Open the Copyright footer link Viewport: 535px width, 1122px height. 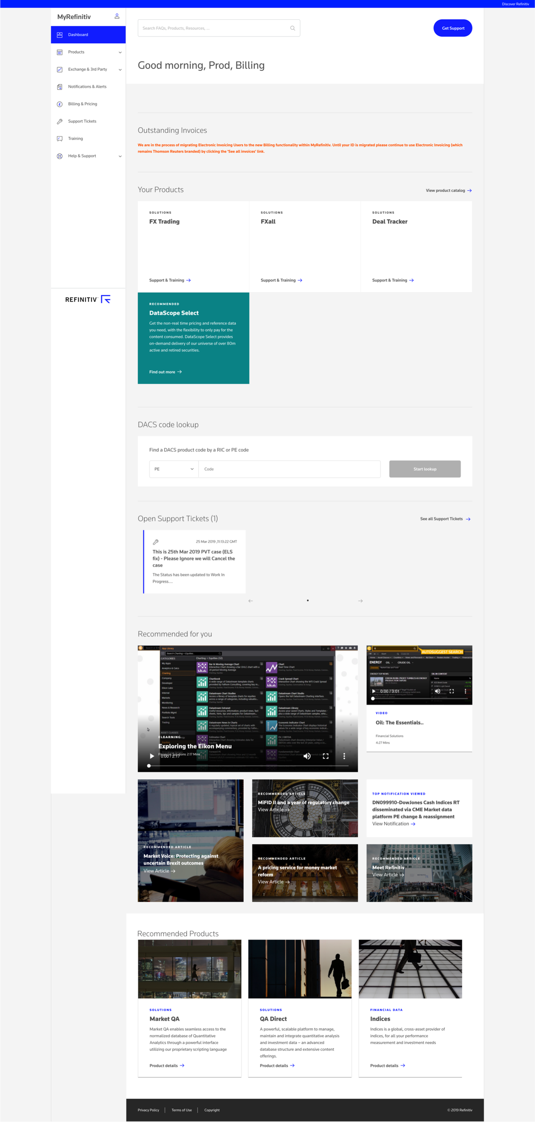pos(212,1110)
